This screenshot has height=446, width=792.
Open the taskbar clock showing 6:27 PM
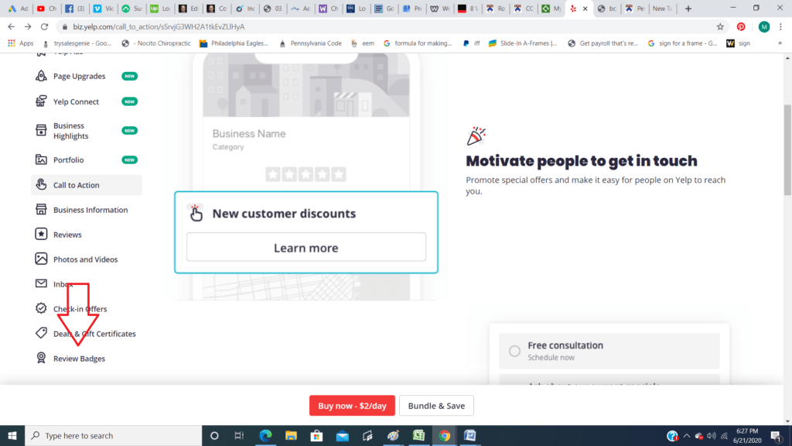click(x=747, y=435)
